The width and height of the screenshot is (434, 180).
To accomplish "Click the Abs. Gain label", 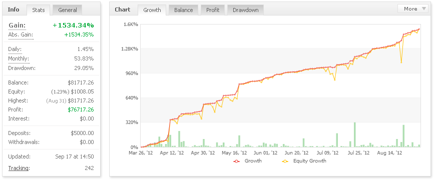I will (21, 35).
